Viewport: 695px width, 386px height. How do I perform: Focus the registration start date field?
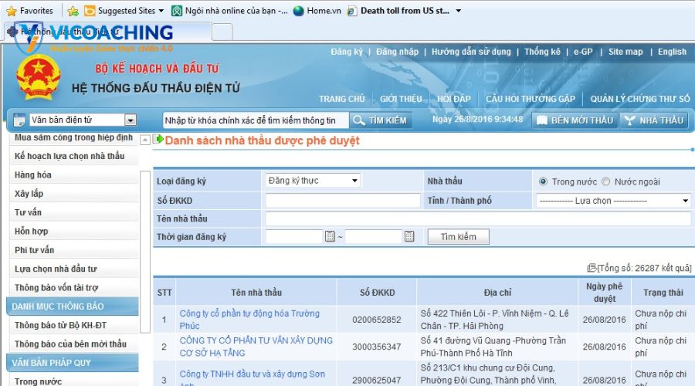point(294,236)
